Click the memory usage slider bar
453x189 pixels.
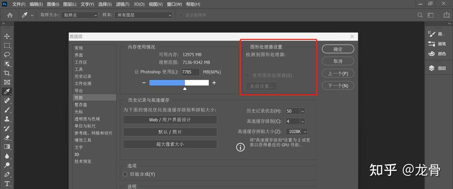point(179,83)
